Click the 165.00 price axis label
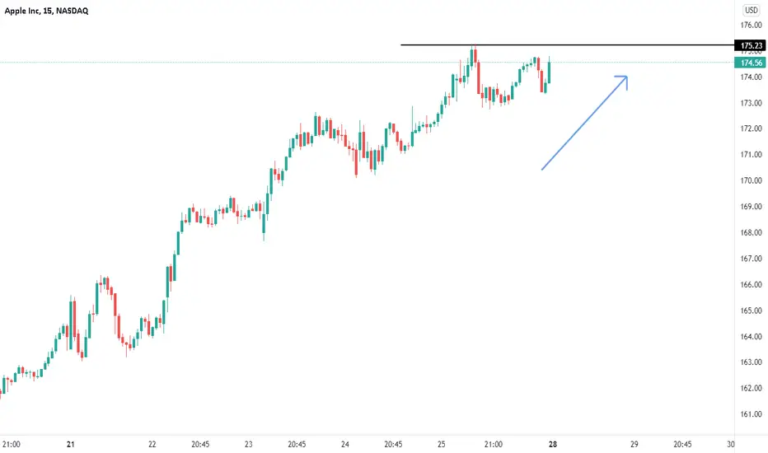Viewport: 768px width, 453px height. [x=751, y=311]
